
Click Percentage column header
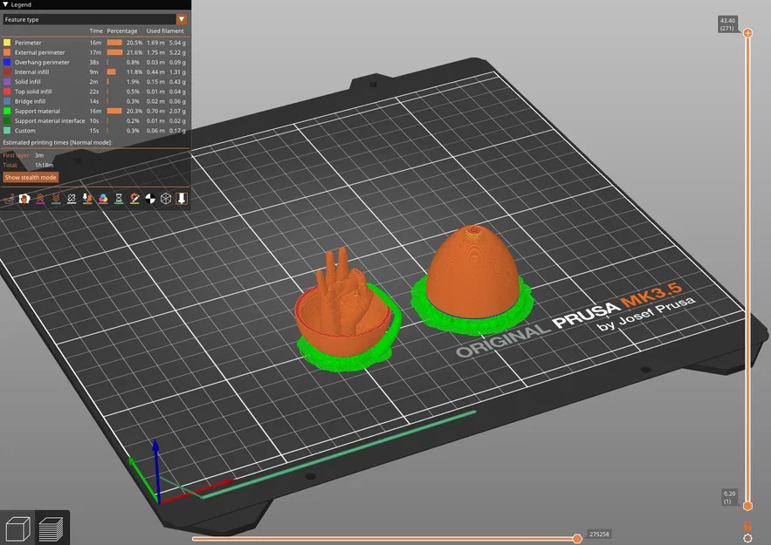(122, 31)
